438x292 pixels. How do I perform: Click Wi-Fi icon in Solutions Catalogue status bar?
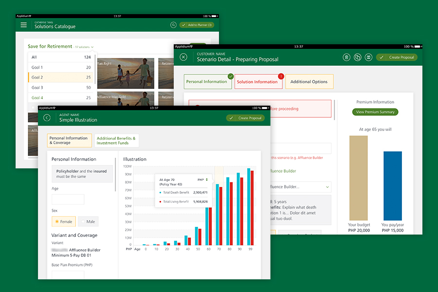click(x=30, y=16)
